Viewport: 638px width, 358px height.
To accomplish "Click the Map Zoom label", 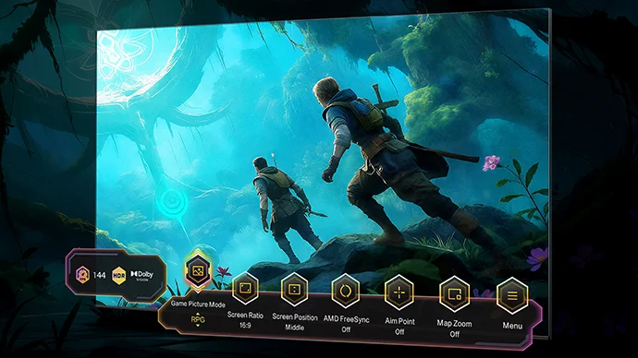I will coord(455,324).
